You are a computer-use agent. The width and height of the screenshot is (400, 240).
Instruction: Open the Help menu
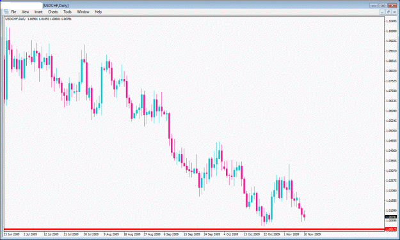98,11
